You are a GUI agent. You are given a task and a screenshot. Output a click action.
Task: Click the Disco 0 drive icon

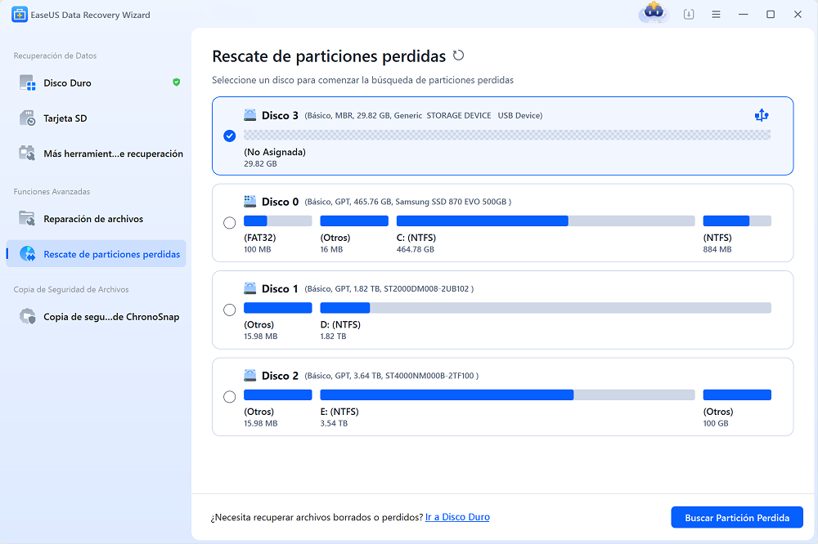[250, 201]
